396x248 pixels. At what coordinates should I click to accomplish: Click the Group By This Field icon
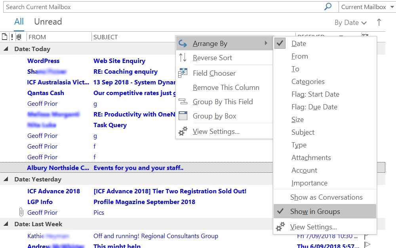pyautogui.click(x=183, y=101)
